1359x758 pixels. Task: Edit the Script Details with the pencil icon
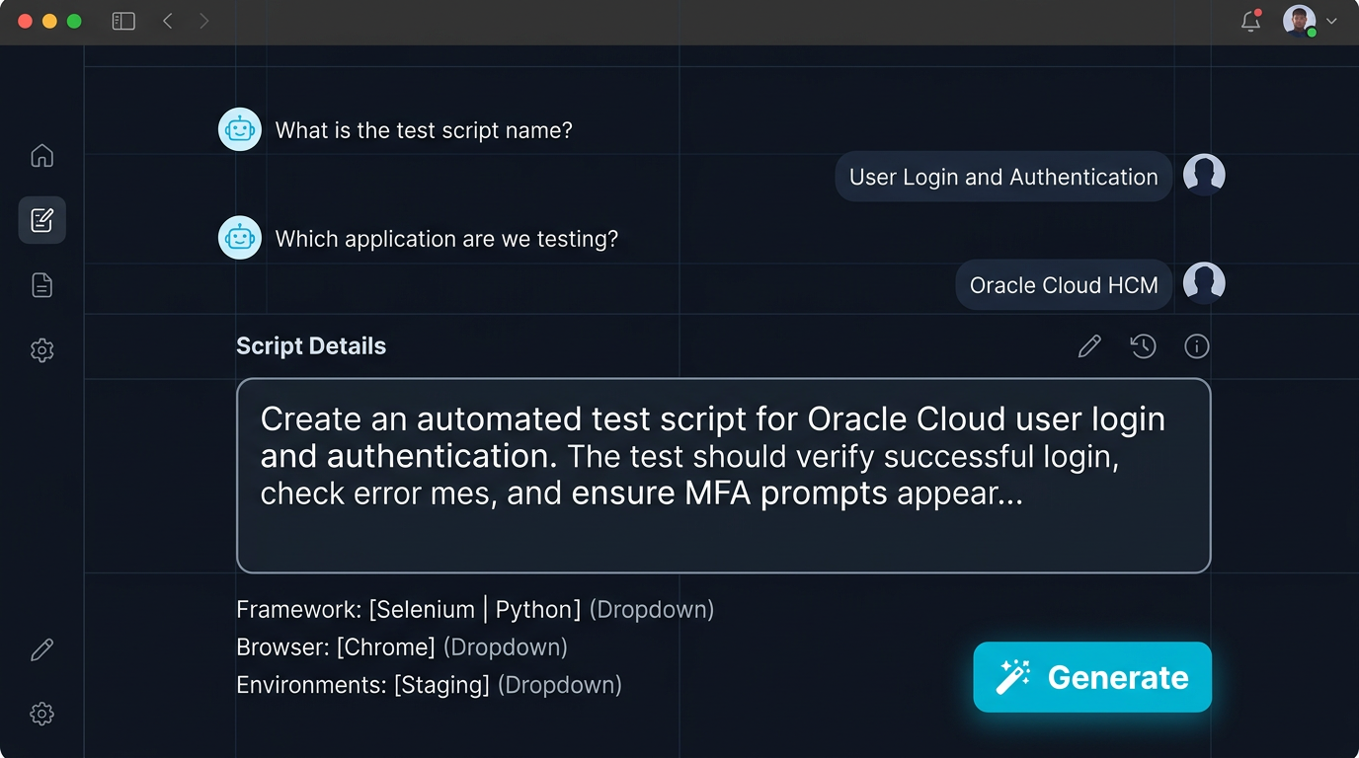coord(1089,345)
